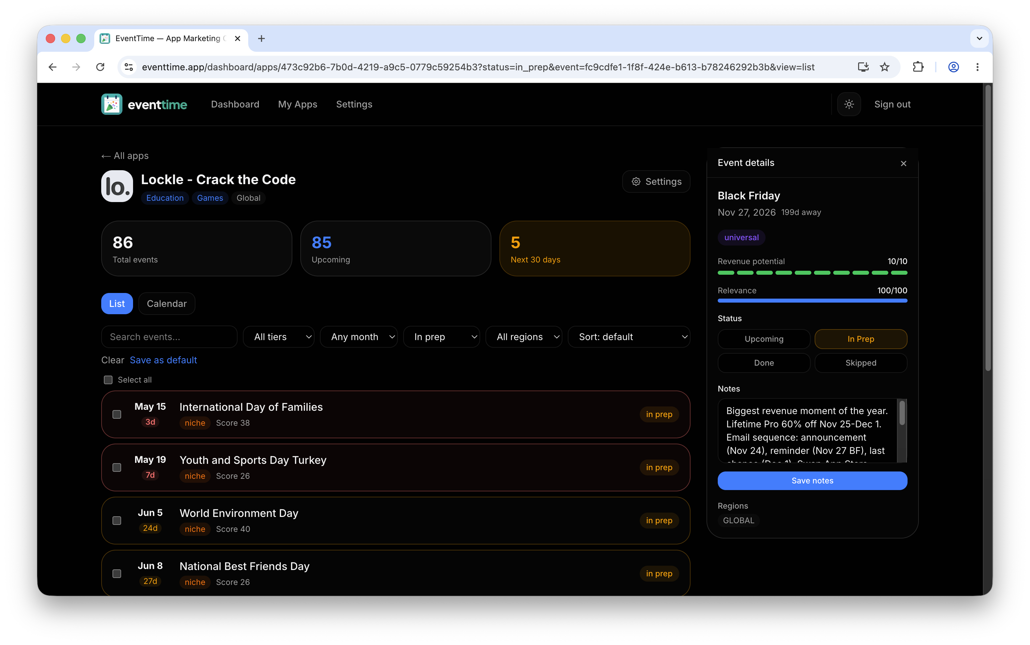Open the In prep status filter dropdown
Screen dimensions: 1030x645
(441, 337)
